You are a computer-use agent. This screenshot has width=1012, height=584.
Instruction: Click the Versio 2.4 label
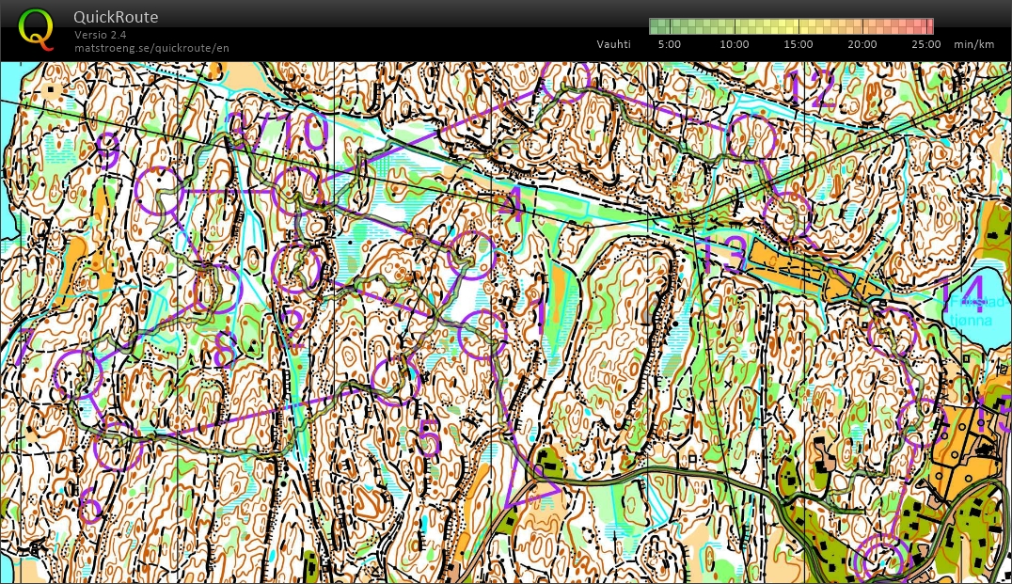click(101, 35)
